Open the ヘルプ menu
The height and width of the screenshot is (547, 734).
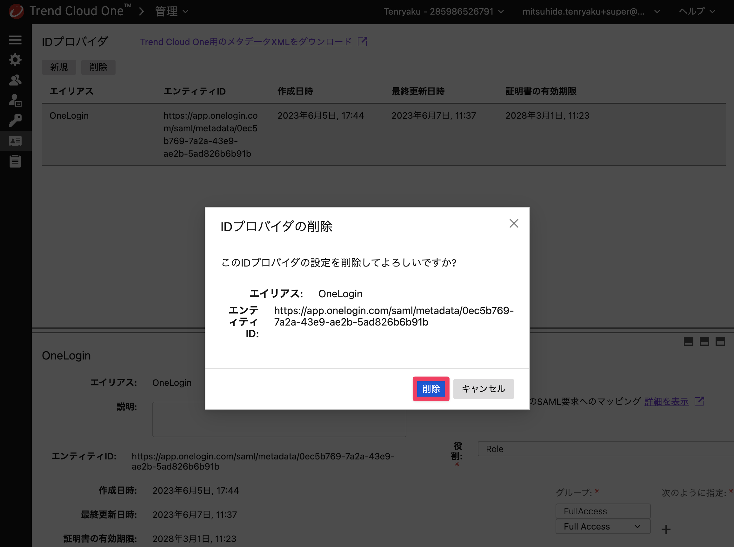(x=697, y=12)
